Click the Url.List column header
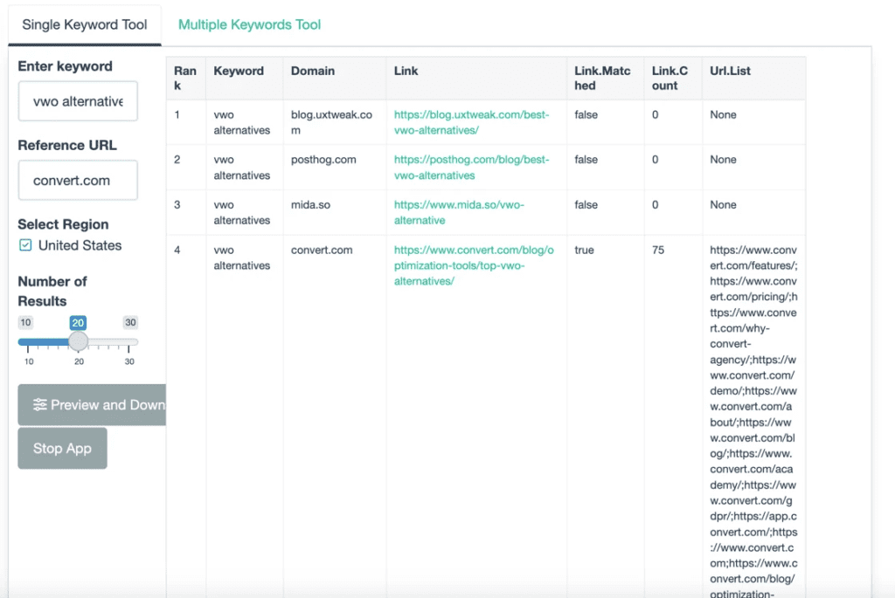This screenshot has height=598, width=895. 754,78
